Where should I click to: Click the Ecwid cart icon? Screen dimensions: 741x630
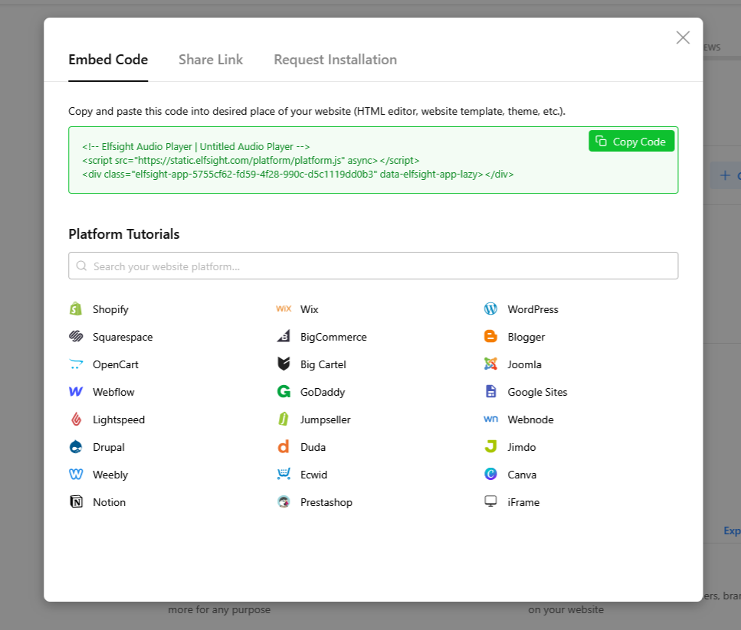284,475
